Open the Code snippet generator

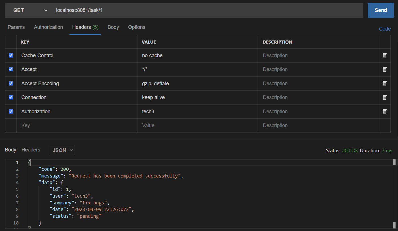tap(385, 29)
